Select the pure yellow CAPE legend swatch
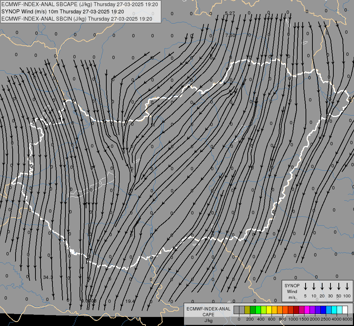The height and width of the screenshot is (326, 354). point(269,310)
